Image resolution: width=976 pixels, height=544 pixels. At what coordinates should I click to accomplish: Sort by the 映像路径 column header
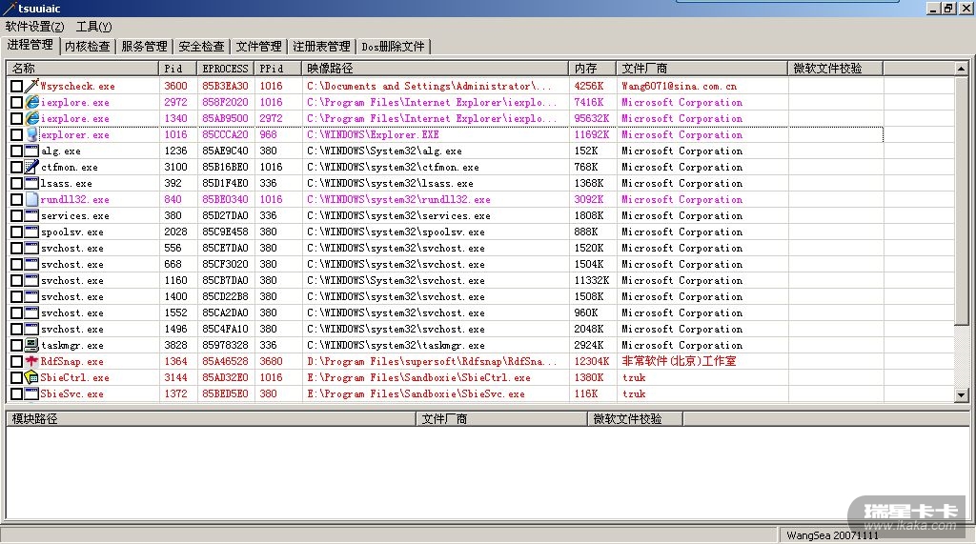point(435,69)
